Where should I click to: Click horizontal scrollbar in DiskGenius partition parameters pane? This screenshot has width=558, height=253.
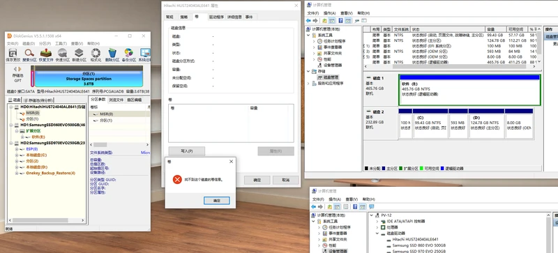119,144
